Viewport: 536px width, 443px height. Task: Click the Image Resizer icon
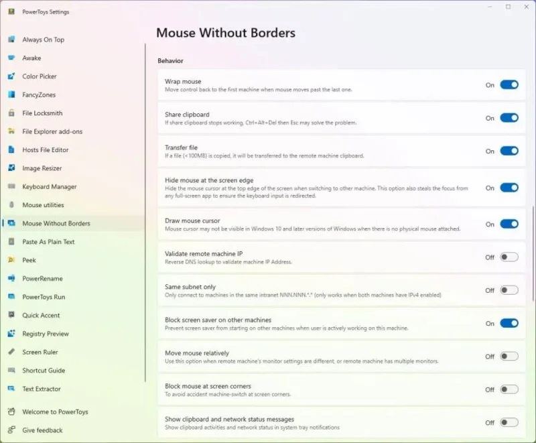coord(11,168)
